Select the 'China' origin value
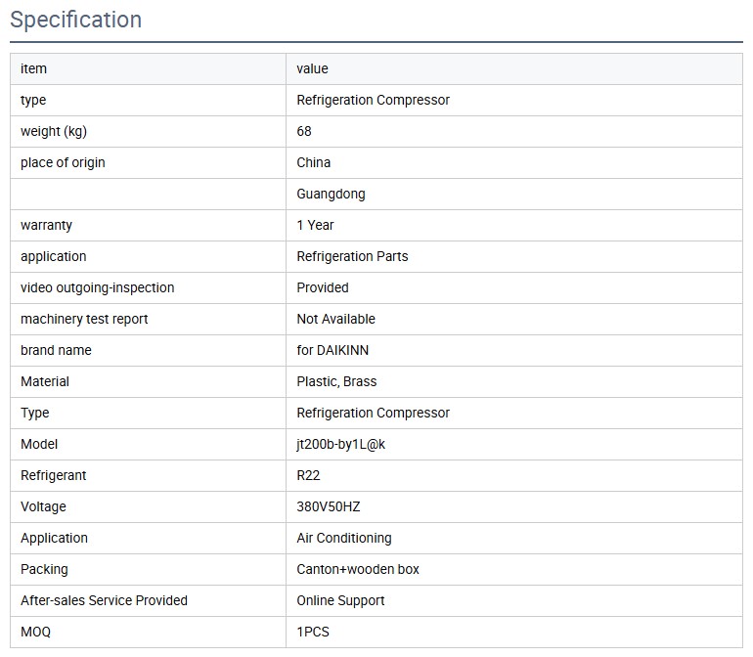The width and height of the screenshot is (753, 657). 313,162
